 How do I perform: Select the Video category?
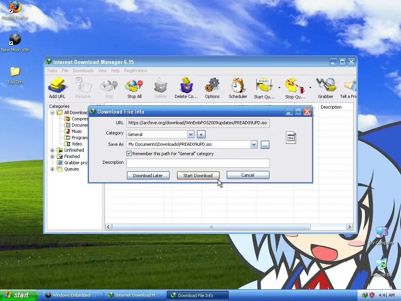click(73, 144)
